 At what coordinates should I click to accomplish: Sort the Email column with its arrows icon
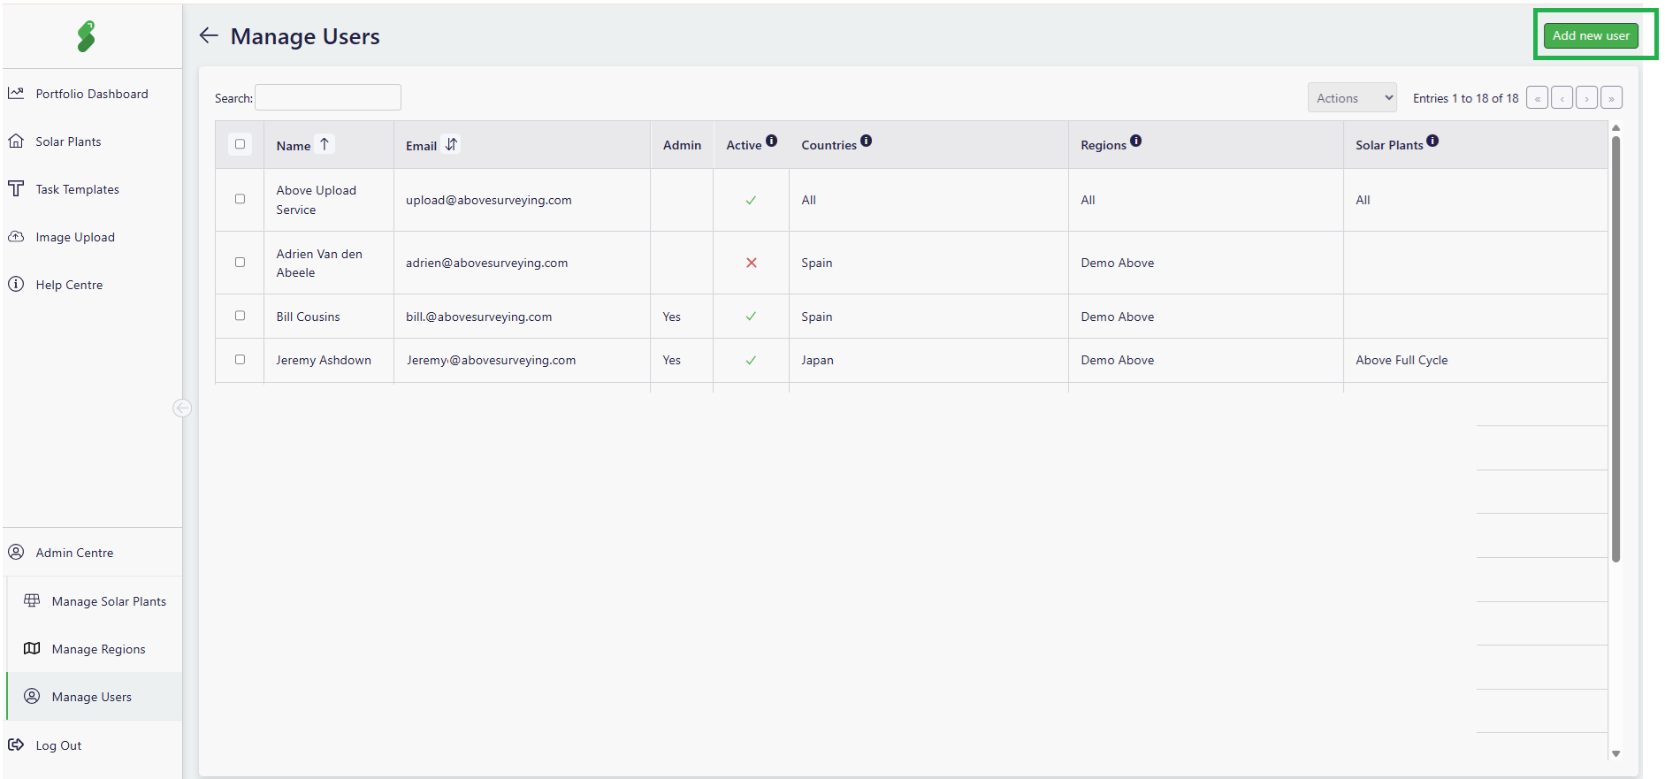(451, 144)
